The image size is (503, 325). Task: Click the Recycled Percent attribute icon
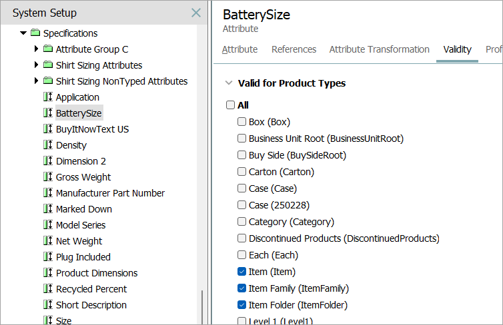tap(48, 289)
